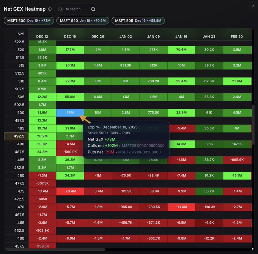This screenshot has width=258, height=254.
Task: Click the 21.4M cell in FEB 20
Action: 237,81
